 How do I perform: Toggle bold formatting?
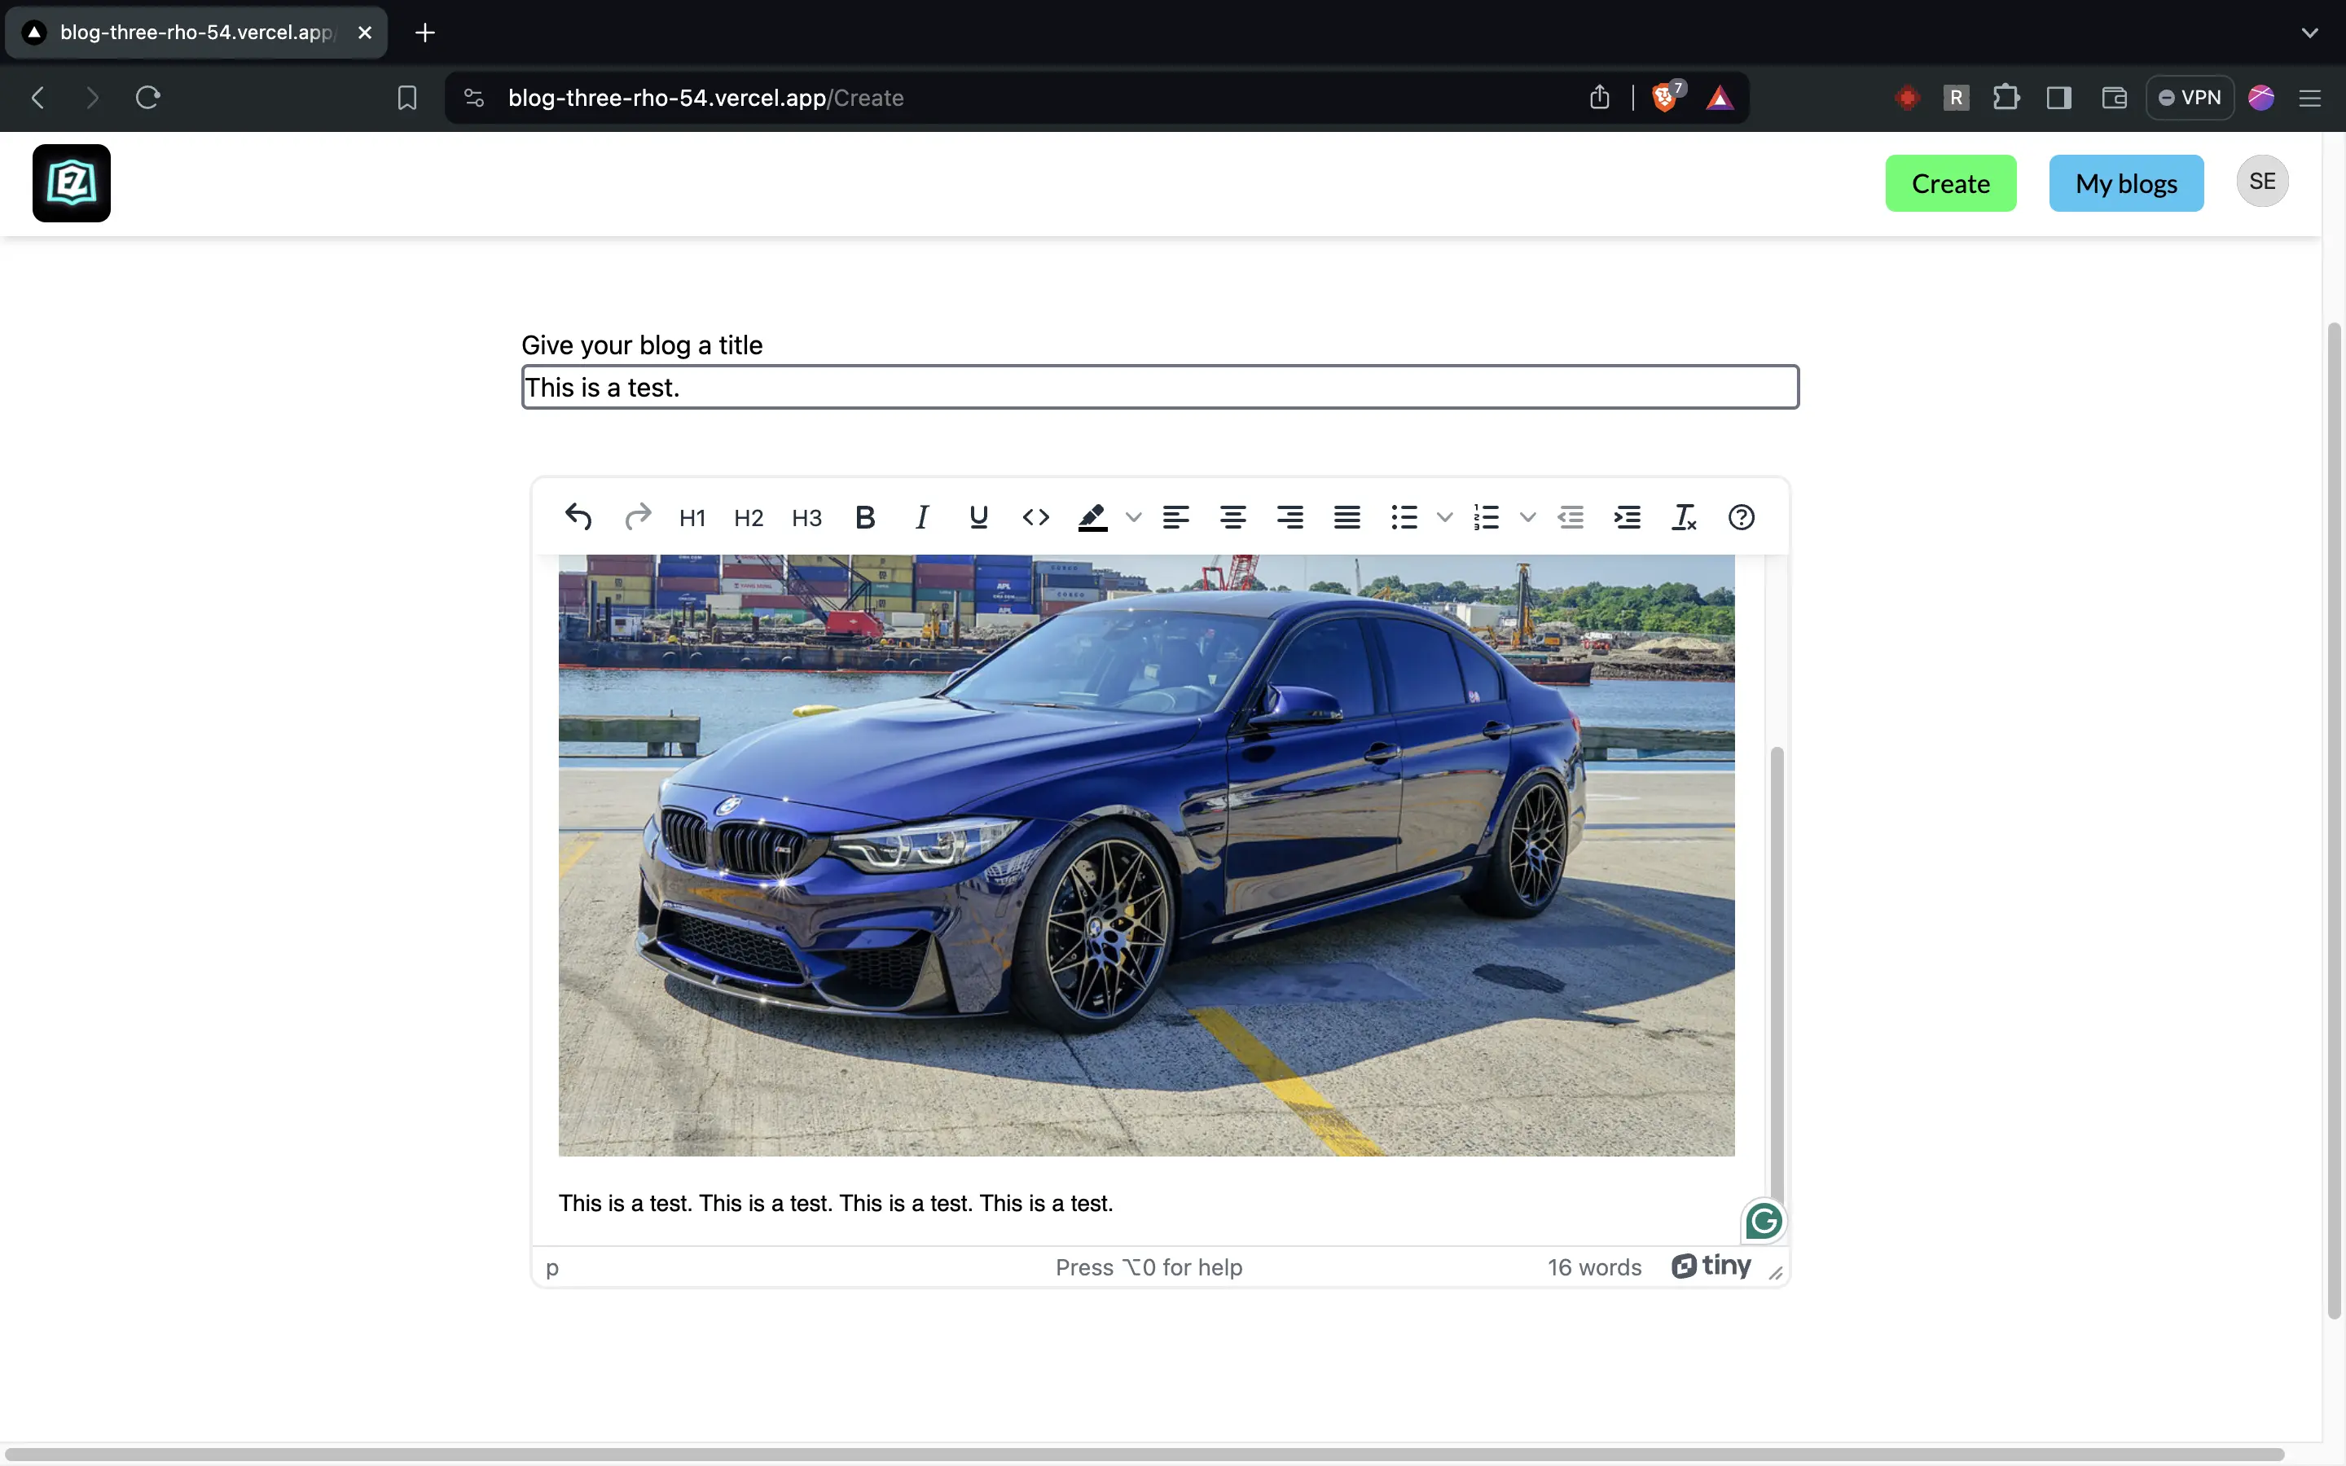click(x=865, y=518)
